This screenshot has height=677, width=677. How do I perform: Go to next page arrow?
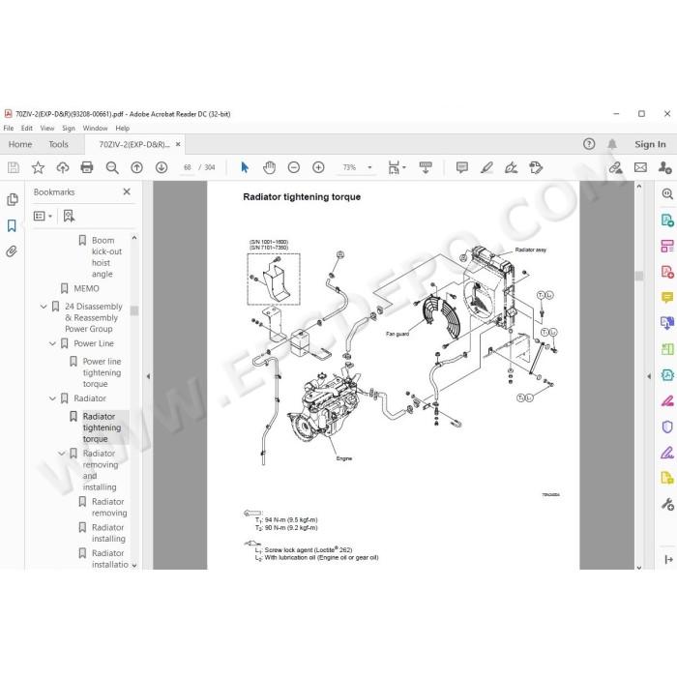(162, 167)
